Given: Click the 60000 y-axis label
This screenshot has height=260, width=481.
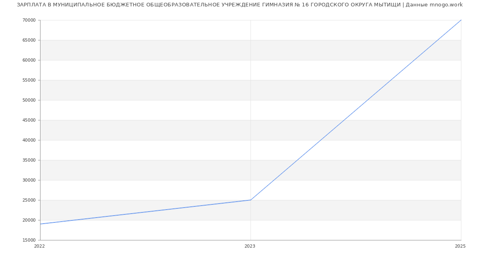Looking at the screenshot, I should pos(29,60).
